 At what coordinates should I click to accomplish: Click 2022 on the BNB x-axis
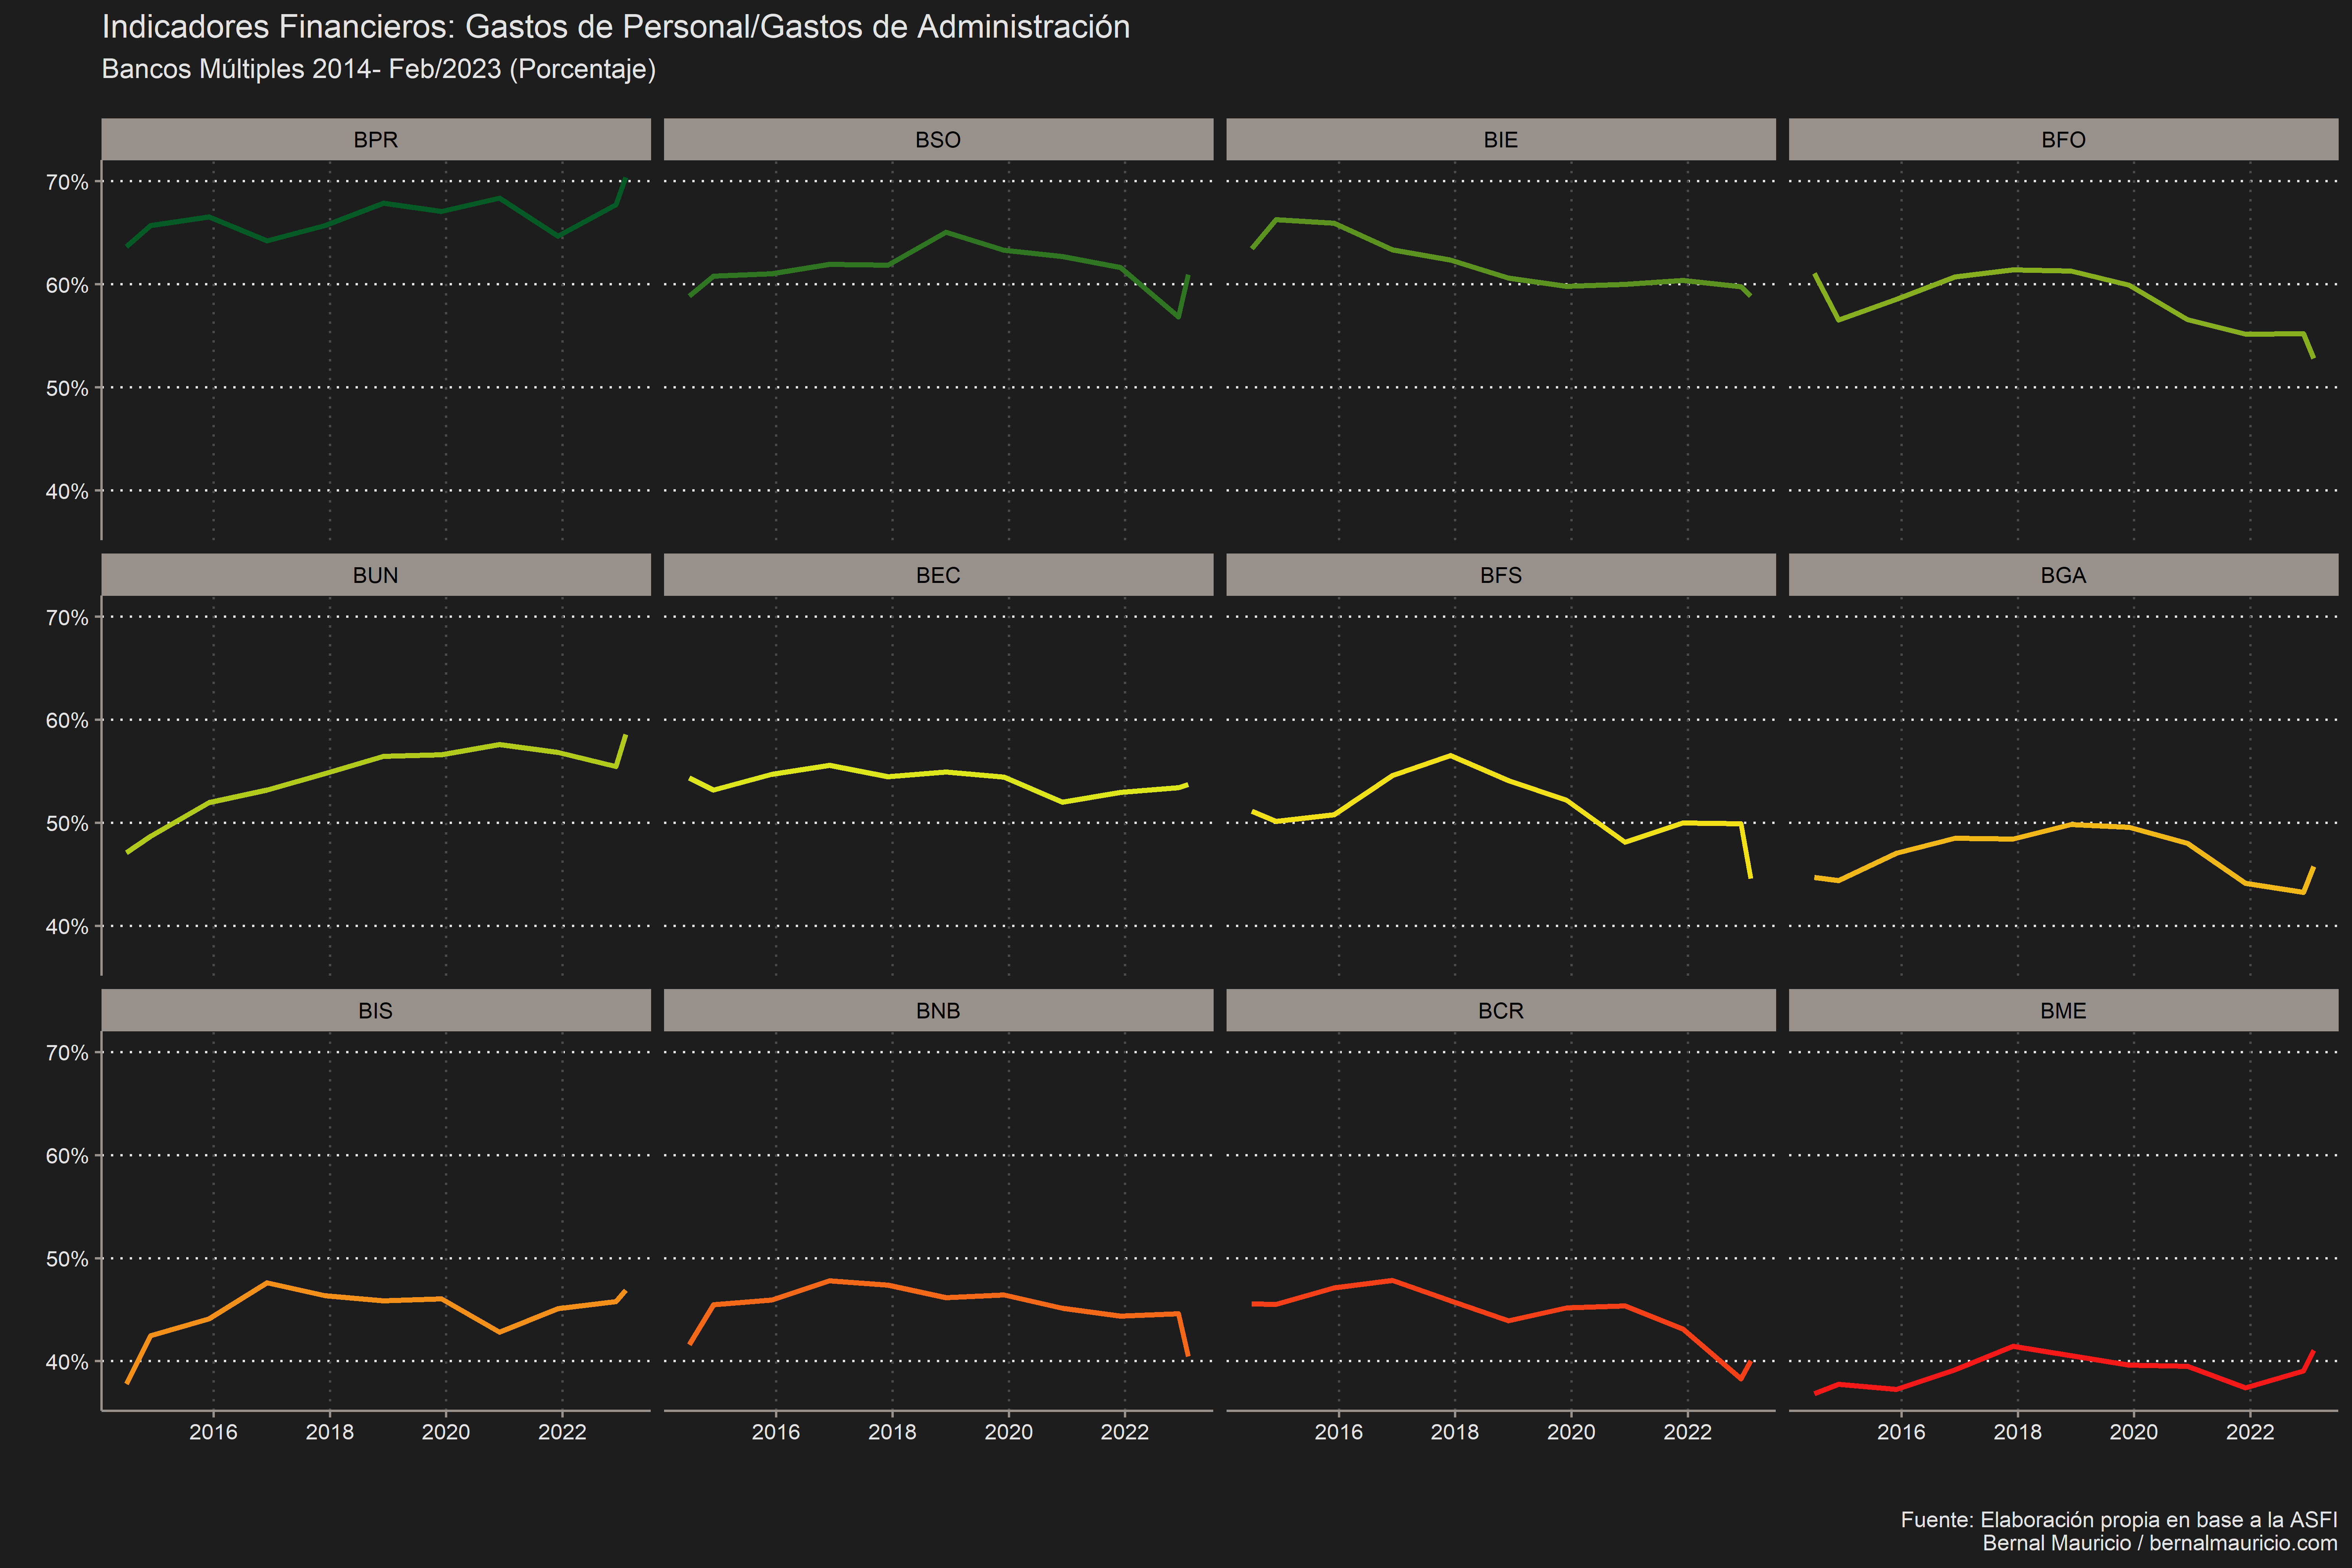1125,1432
